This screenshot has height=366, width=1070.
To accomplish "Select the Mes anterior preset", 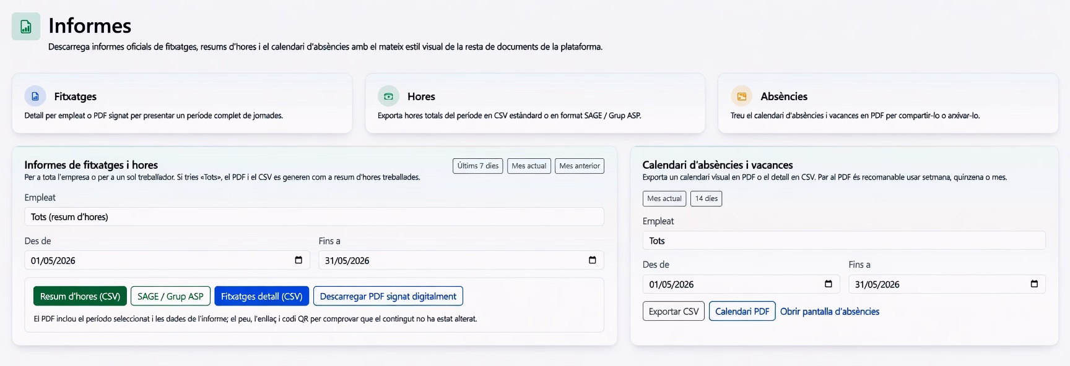I will click(x=580, y=166).
